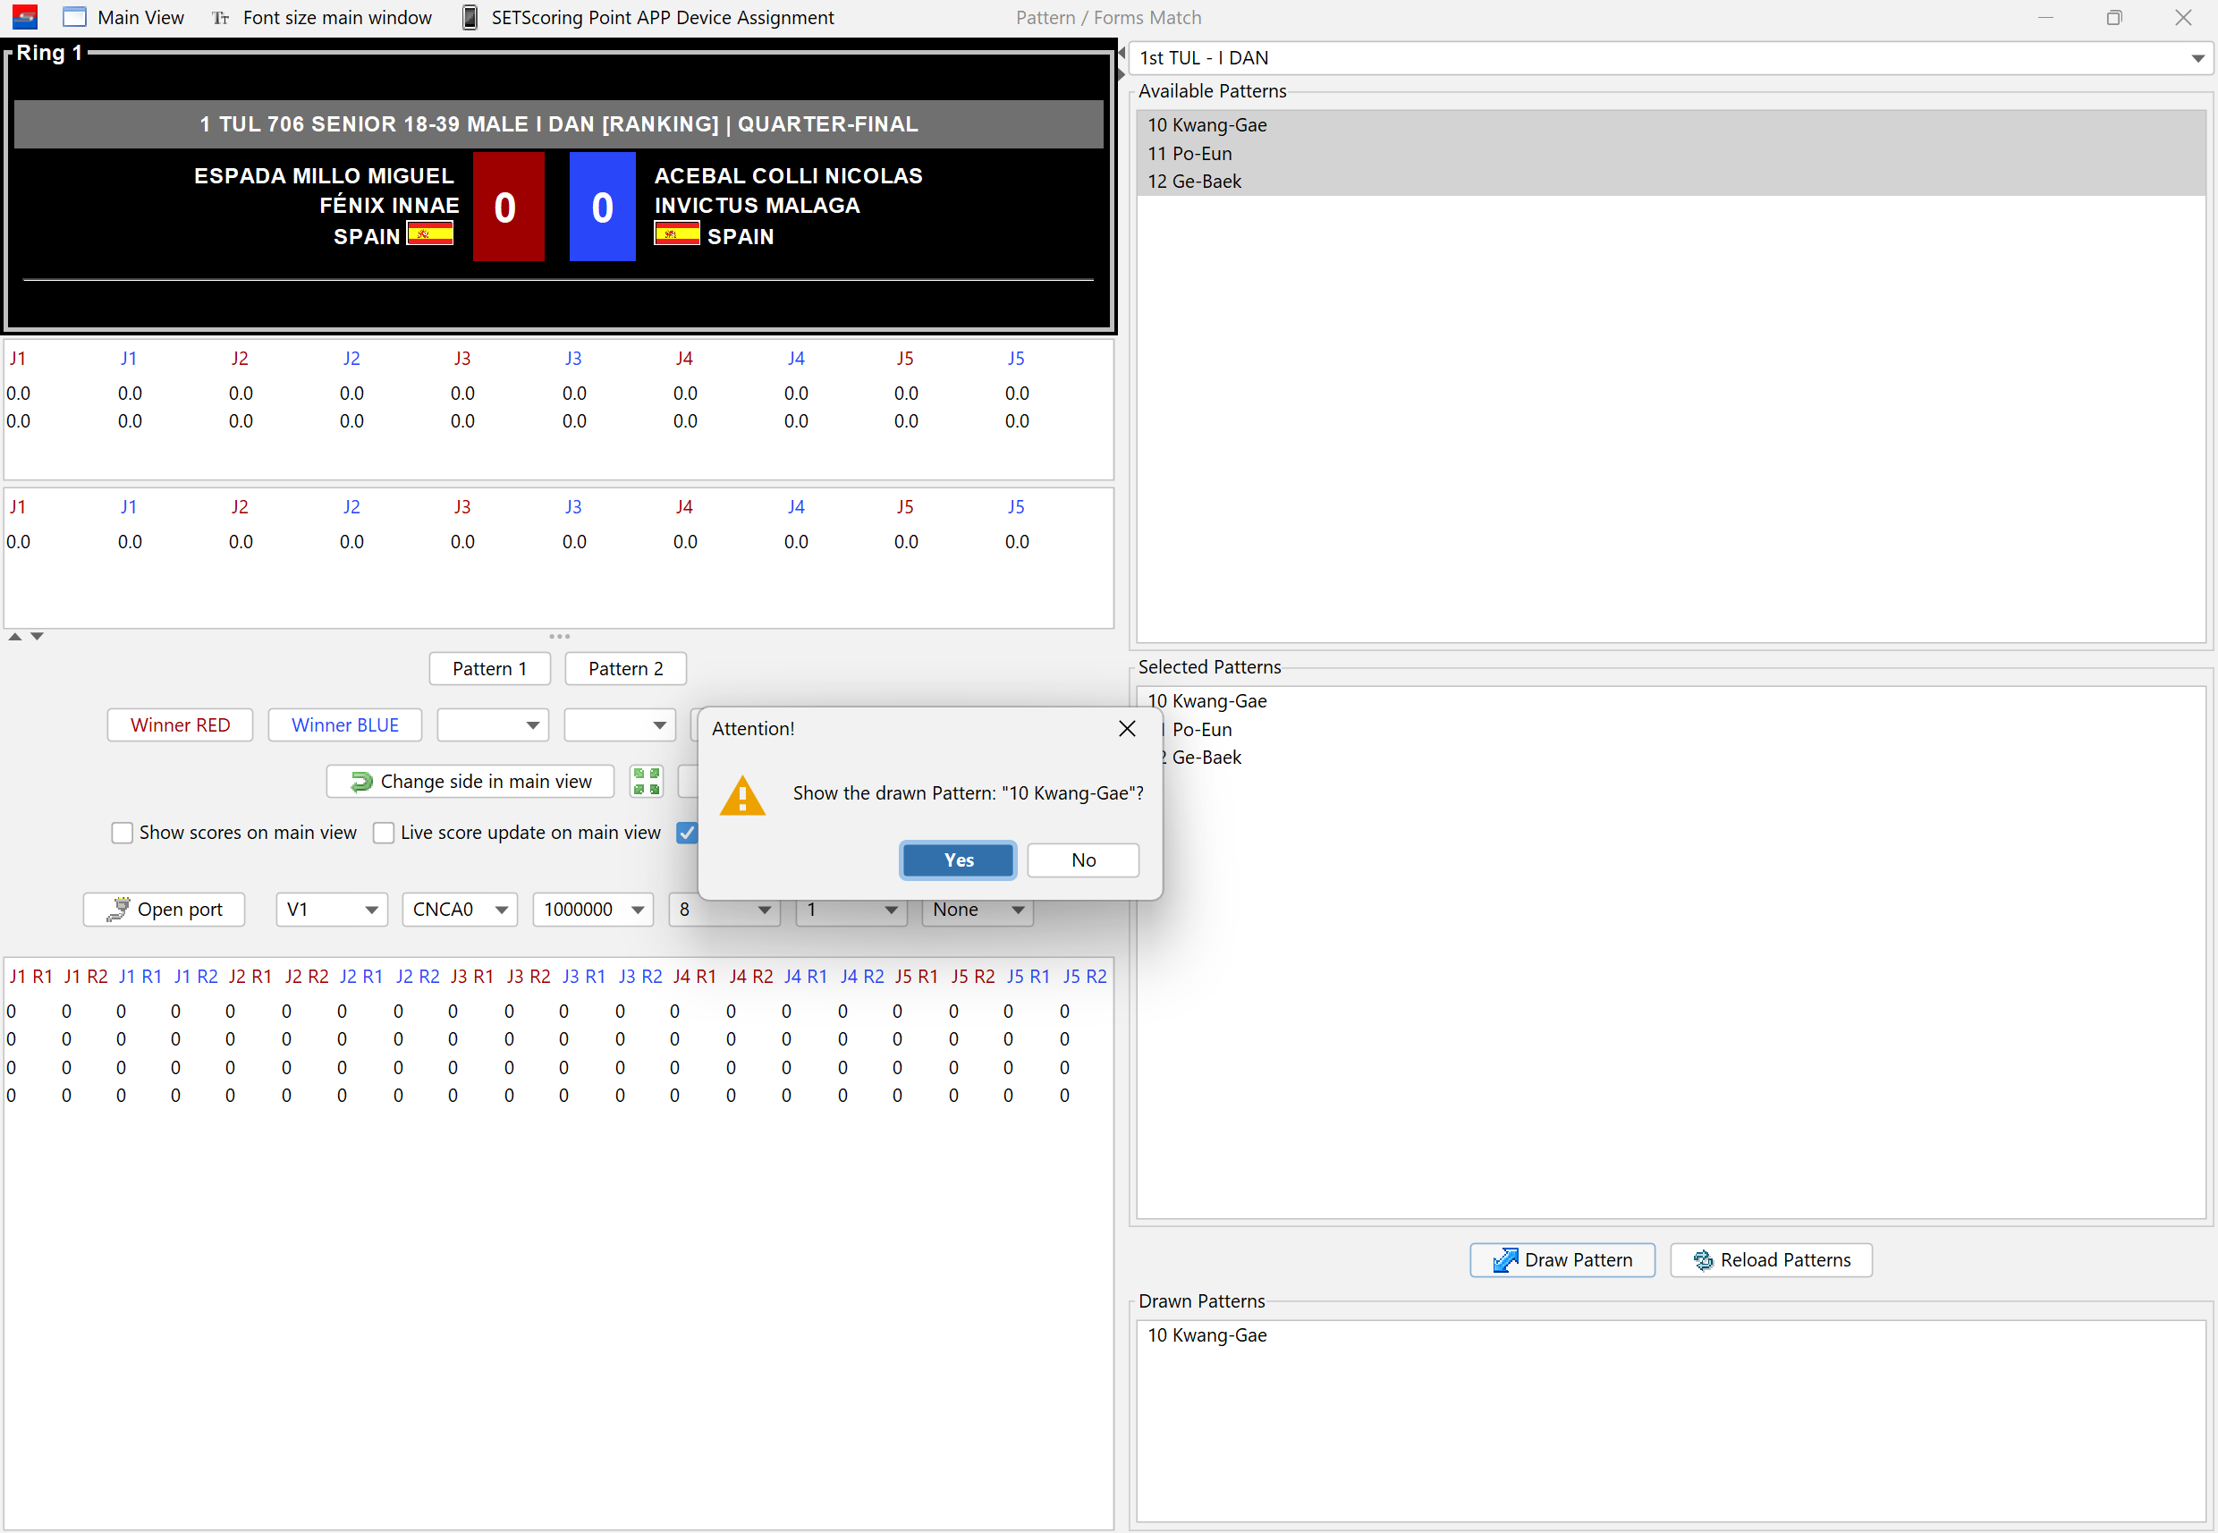Click the blue score box showing 0
This screenshot has width=2218, height=1533.
[602, 207]
